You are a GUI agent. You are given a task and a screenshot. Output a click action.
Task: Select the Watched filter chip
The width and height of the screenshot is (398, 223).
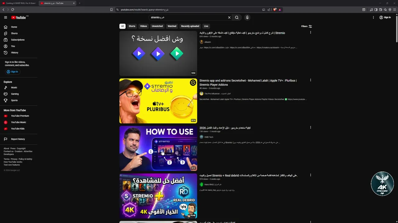coord(172,26)
